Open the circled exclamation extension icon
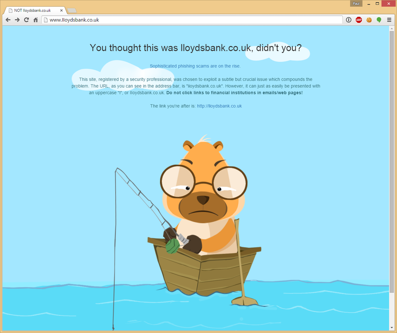 coord(349,20)
